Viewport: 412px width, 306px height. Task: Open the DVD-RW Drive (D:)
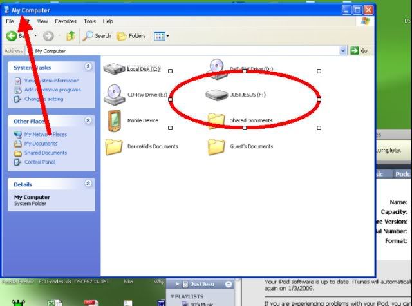click(218, 67)
